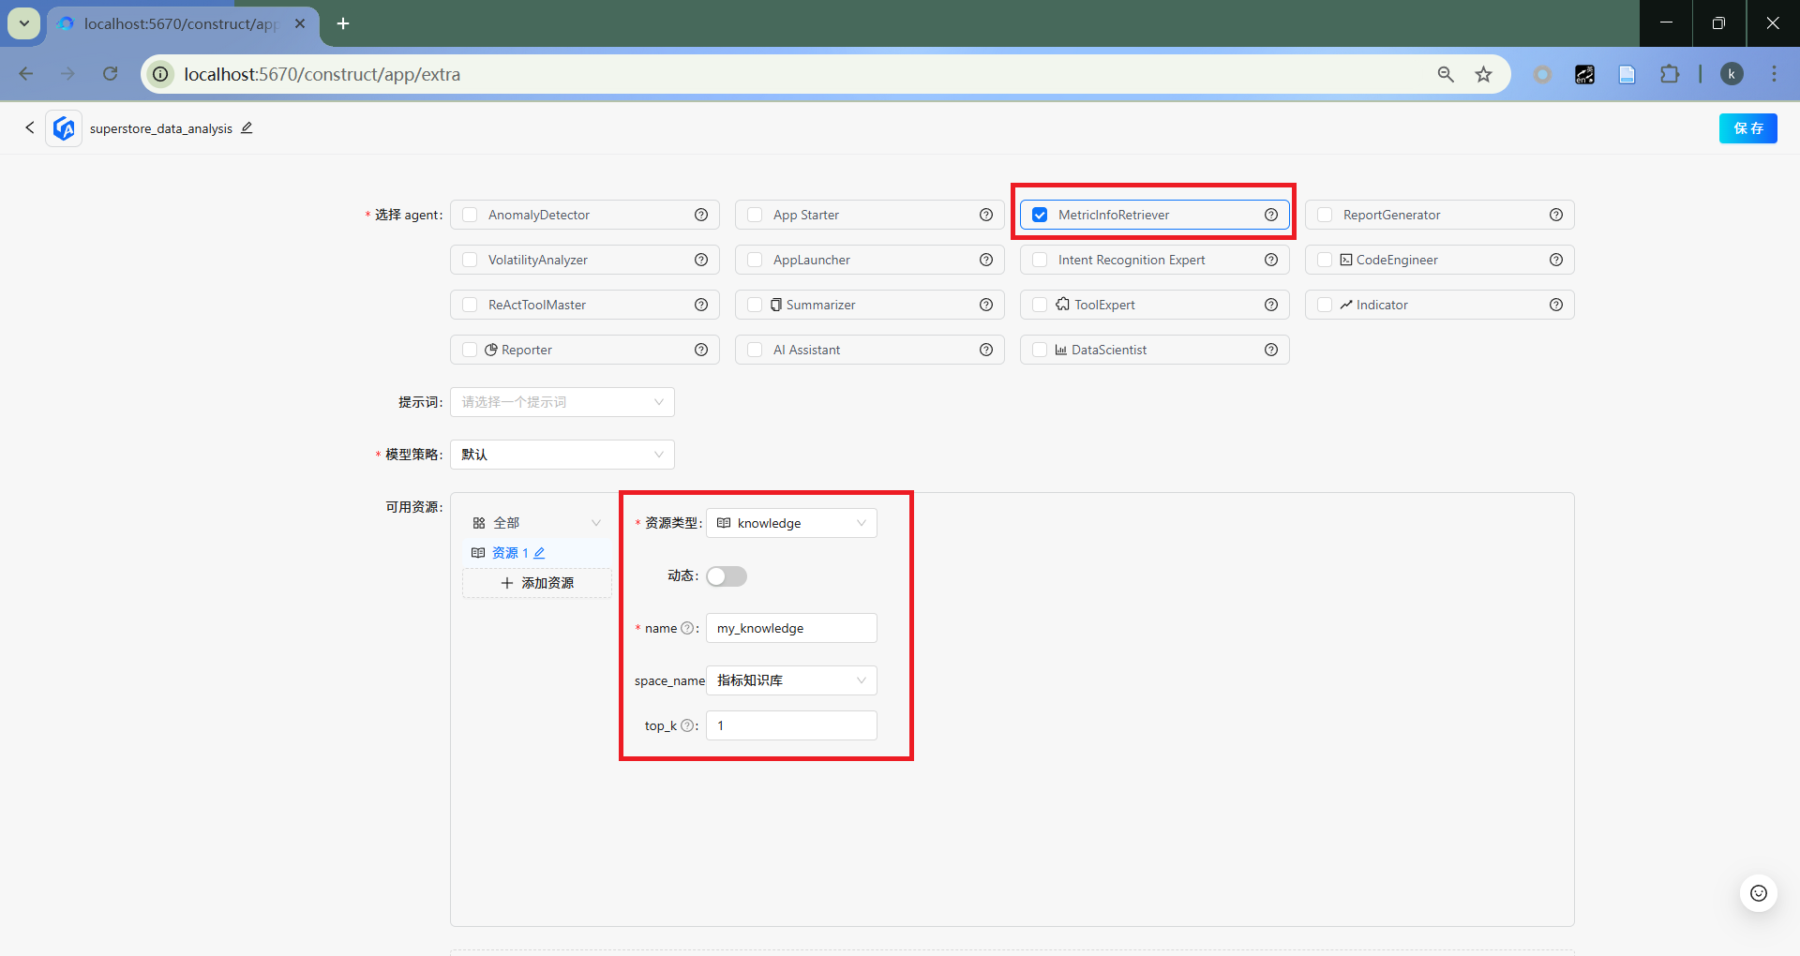This screenshot has height=956, width=1800.
Task: Expand the space_name 指标知识库 dropdown
Action: (791, 680)
